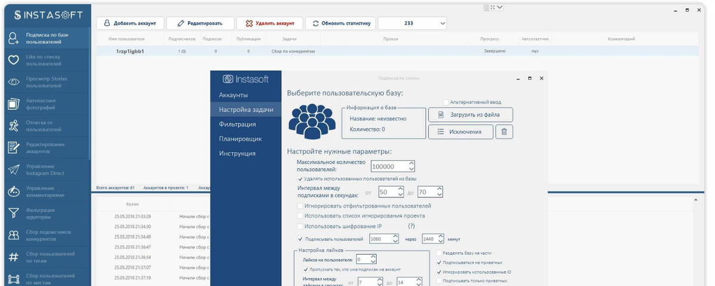This screenshot has width=715, height=286.
Task: Toggle Пропускать тех, кто уже подписан
Action: 305,269
